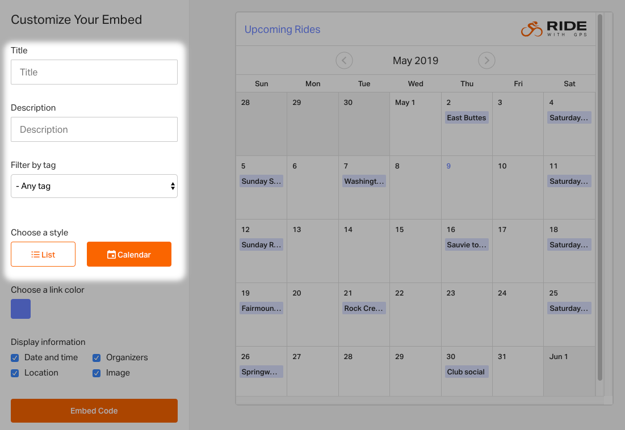Go to previous month arrow
Viewport: 625px width, 430px height.
[344, 61]
